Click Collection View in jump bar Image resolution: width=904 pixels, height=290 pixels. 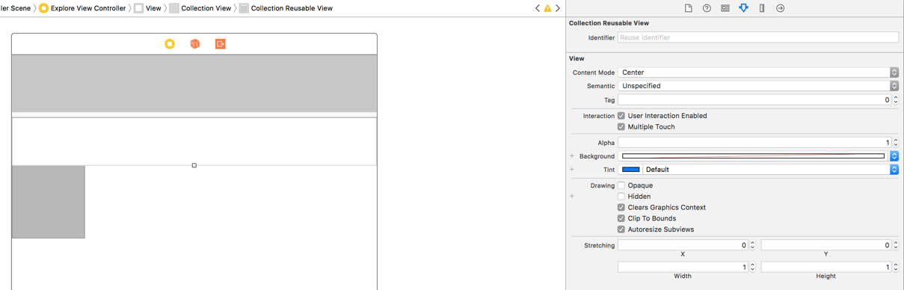coord(200,8)
